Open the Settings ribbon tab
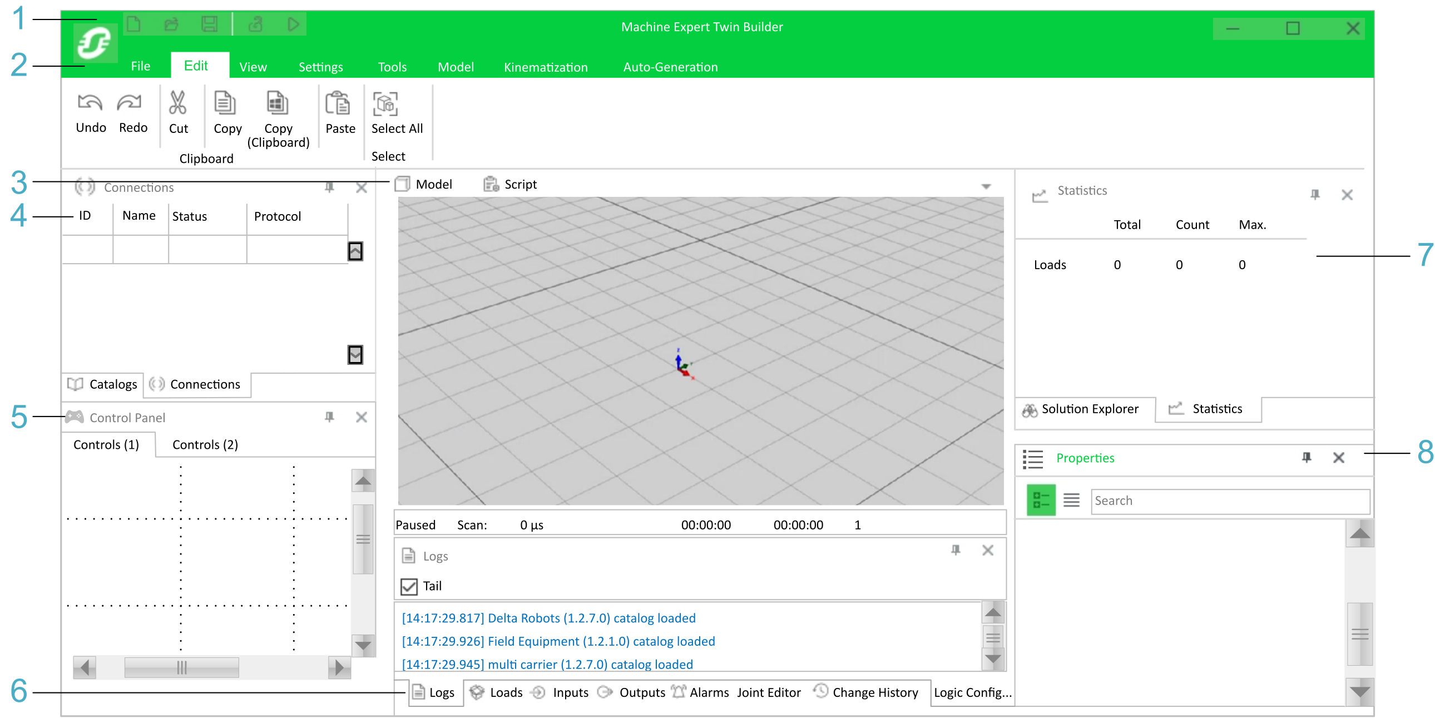The image size is (1435, 718). [x=321, y=67]
